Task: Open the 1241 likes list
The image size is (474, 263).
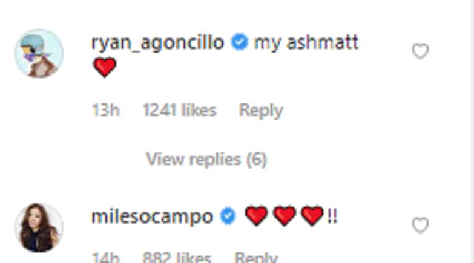Action: coord(180,110)
